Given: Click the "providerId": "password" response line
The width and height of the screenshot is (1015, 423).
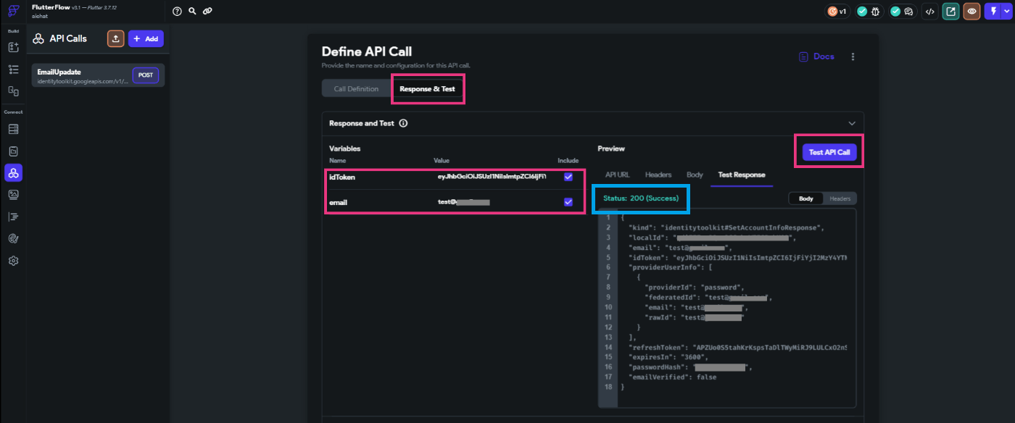Looking at the screenshot, I should click(695, 287).
